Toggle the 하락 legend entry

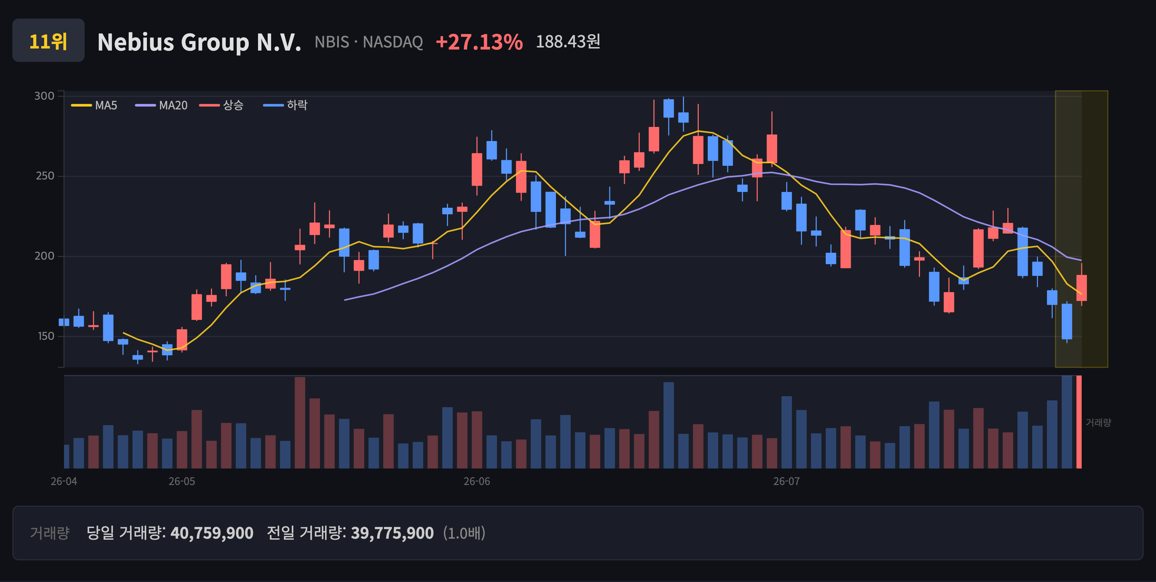point(286,106)
